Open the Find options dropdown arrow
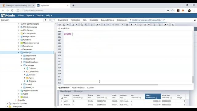197x111 pixels. click(77, 25)
